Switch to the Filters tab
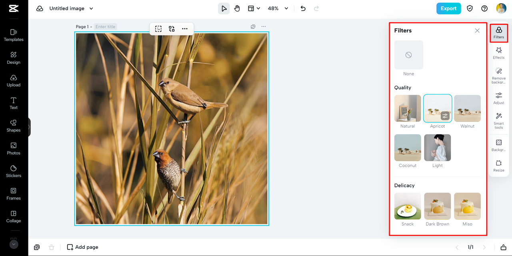This screenshot has width=512, height=256. [499, 33]
